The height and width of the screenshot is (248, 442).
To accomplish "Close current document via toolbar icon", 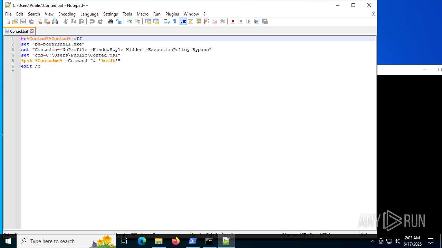I will 39,21.
